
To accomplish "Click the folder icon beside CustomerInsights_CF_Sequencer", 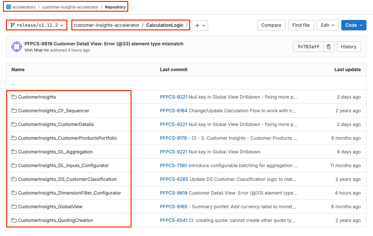I will [x=14, y=111].
